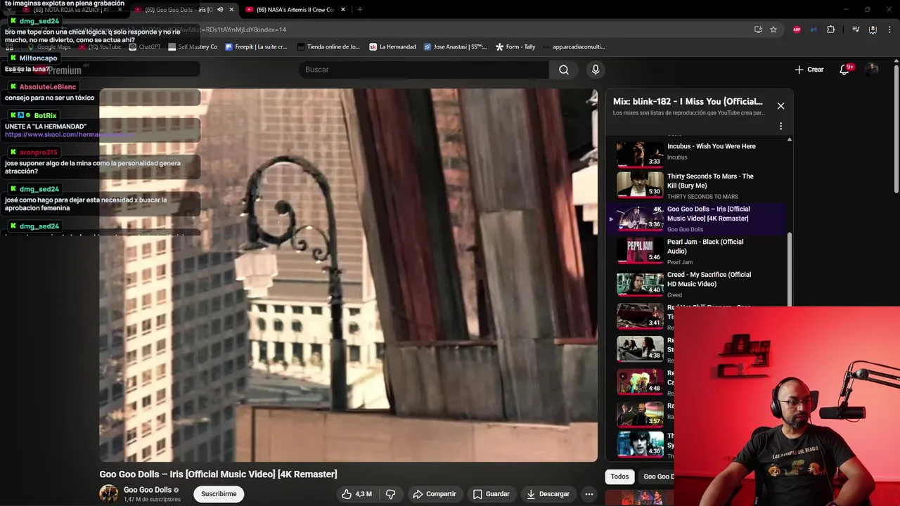
Task: Click the Creed 4:40 thumbnail
Action: [x=640, y=284]
